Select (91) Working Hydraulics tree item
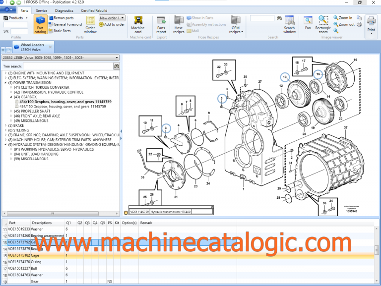381x286 pixels. (x=54, y=149)
